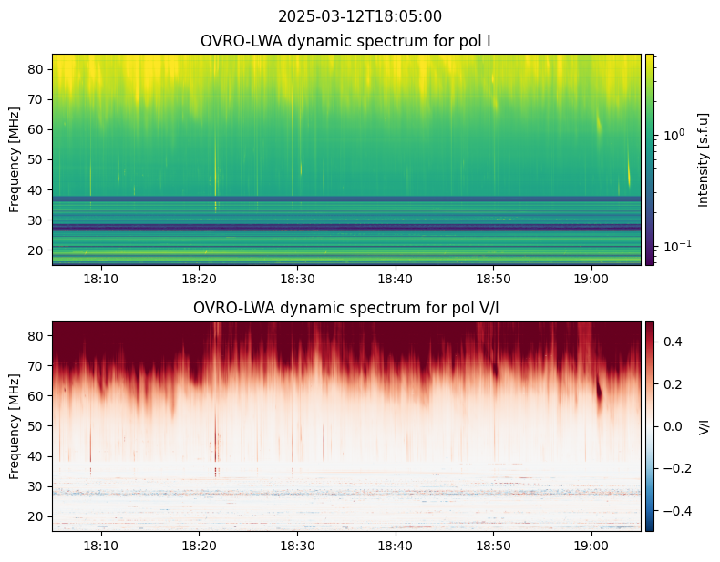Click the pol V/I spectrum title
The width and height of the screenshot is (720, 562).
point(345,308)
